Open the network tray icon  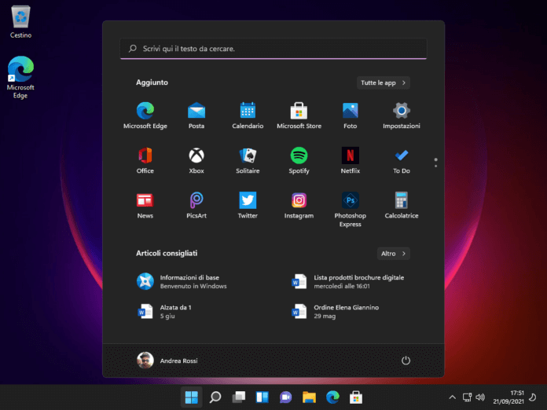(x=467, y=397)
